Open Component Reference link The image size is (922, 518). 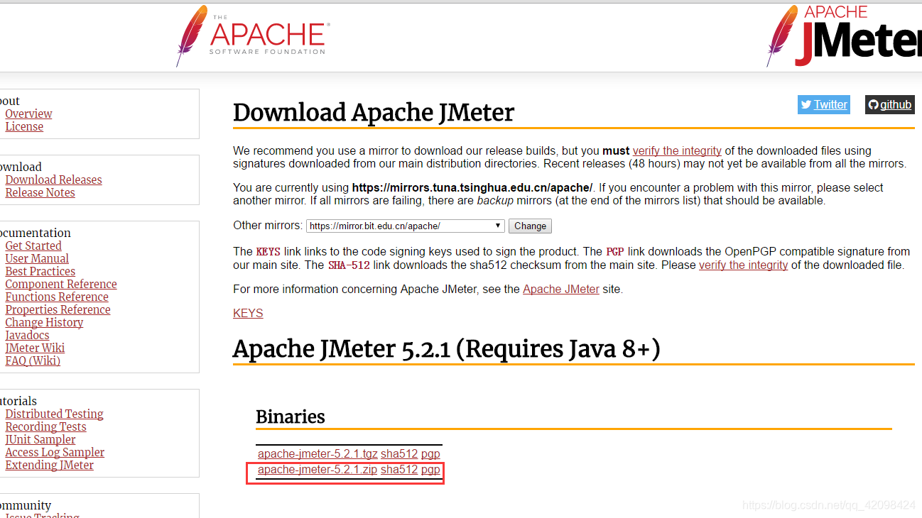pyautogui.click(x=61, y=284)
